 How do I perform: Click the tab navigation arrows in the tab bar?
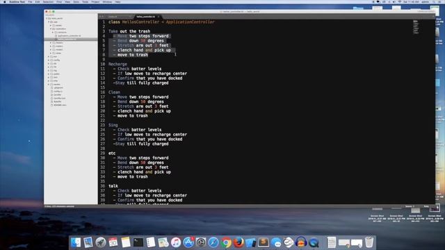[x=102, y=17]
